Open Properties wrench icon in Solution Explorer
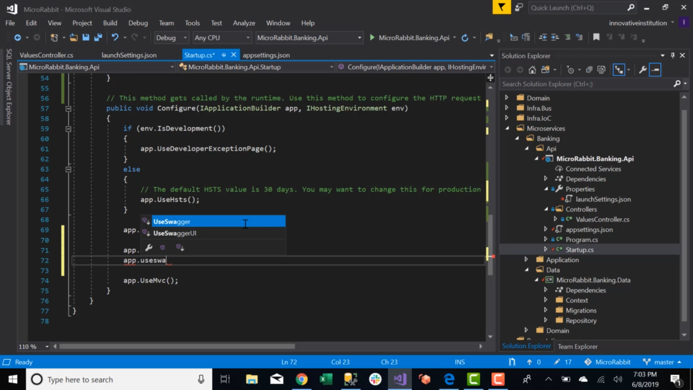The image size is (693, 390). (x=643, y=70)
